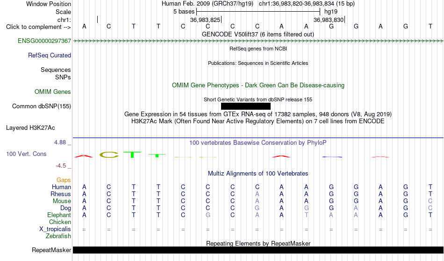Click the Sequences track label

[x=56, y=70]
